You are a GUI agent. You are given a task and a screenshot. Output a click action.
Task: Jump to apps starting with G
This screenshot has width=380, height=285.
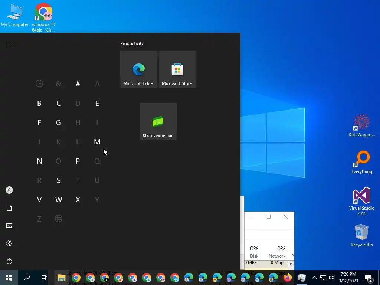[58, 122]
